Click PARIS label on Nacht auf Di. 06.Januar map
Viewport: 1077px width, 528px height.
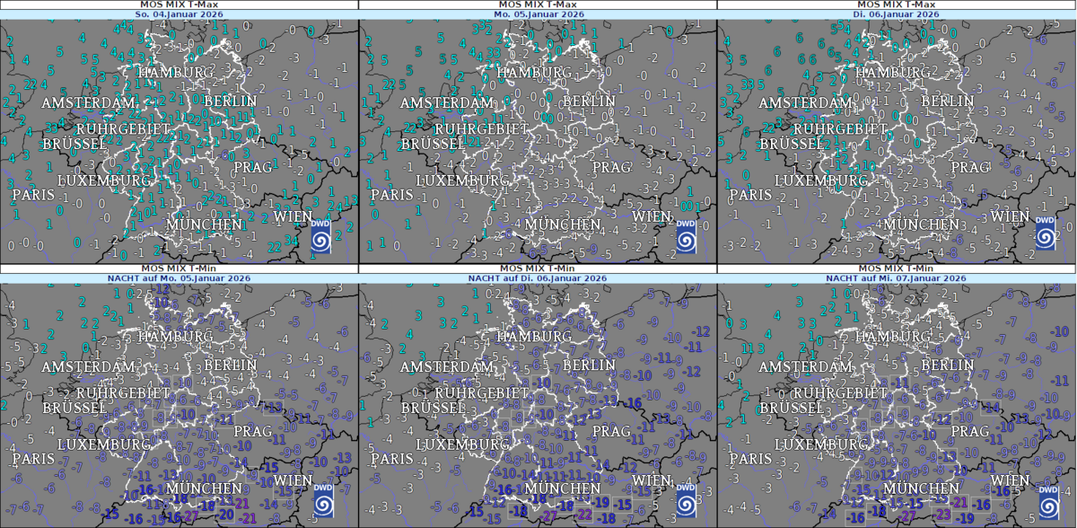tap(392, 459)
